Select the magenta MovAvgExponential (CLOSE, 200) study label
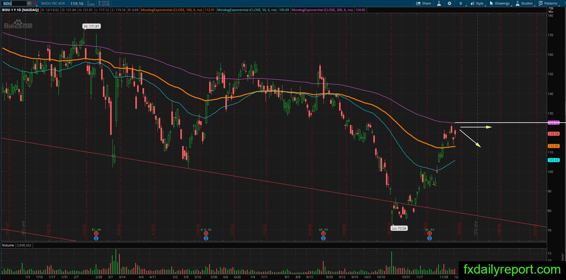 pyautogui.click(x=322, y=10)
